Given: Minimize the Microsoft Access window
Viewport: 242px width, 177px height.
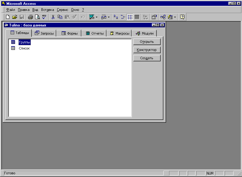Looking at the screenshot, I should pyautogui.click(x=230, y=3).
